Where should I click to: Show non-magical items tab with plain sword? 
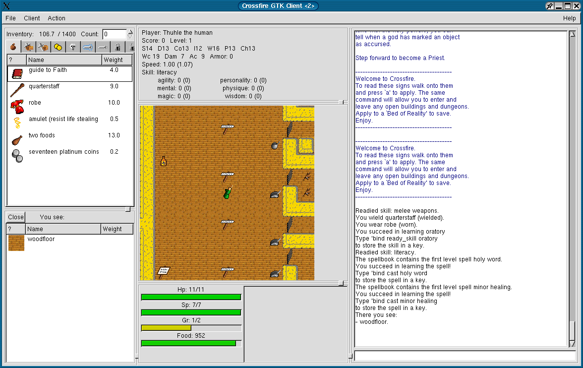[x=103, y=47]
